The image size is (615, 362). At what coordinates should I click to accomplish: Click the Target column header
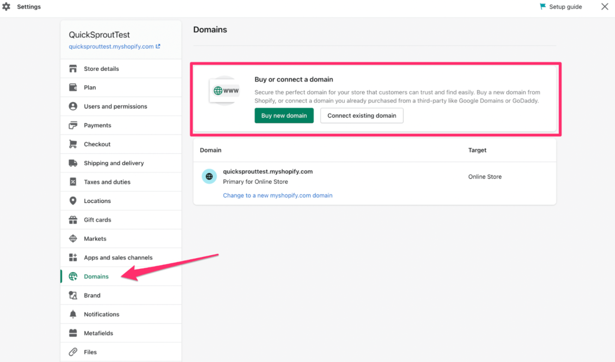click(x=477, y=150)
